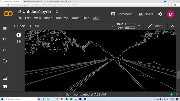180x101 pixels.
Task: Dismiss the status bar with X
Action: click(177, 95)
